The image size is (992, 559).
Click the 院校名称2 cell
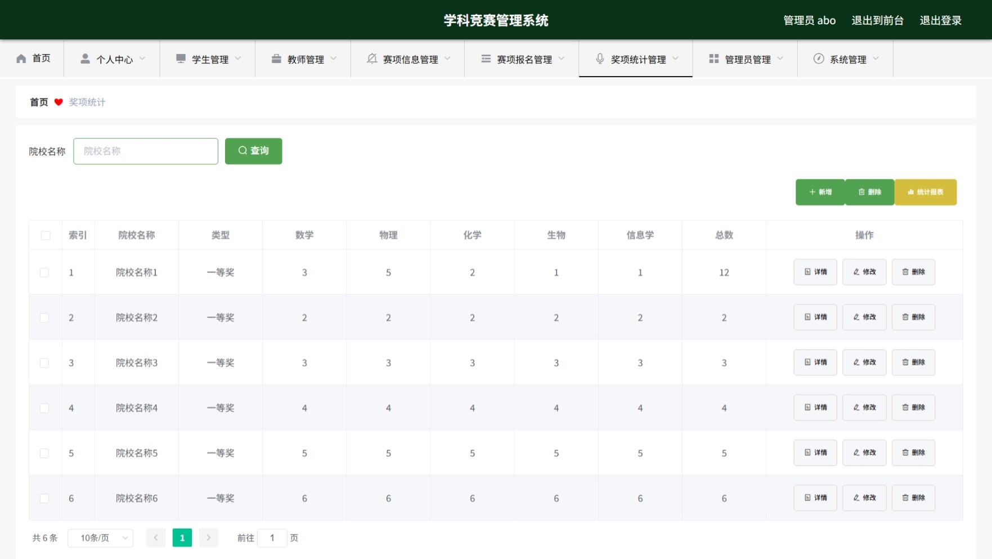tap(137, 317)
